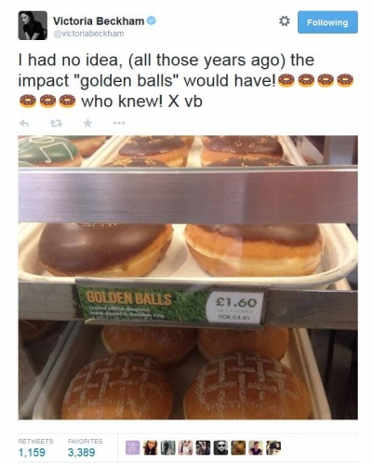Screen dimensions: 373x466
Task: Toggle the blue Following button
Action: [x=327, y=22]
